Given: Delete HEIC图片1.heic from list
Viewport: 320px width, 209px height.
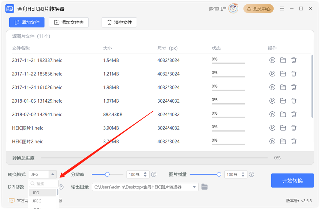Looking at the screenshot, I should coord(294,128).
